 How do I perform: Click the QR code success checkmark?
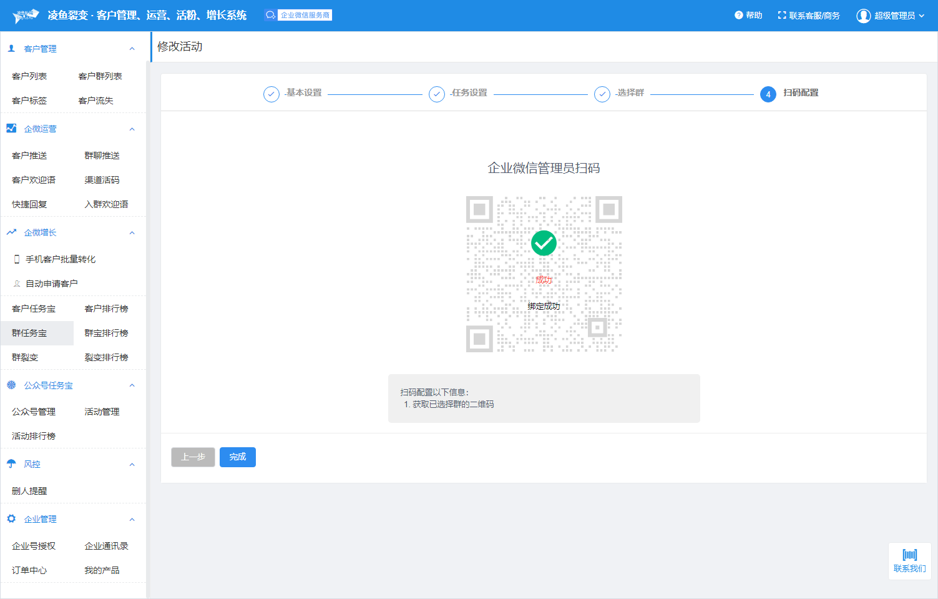click(544, 243)
